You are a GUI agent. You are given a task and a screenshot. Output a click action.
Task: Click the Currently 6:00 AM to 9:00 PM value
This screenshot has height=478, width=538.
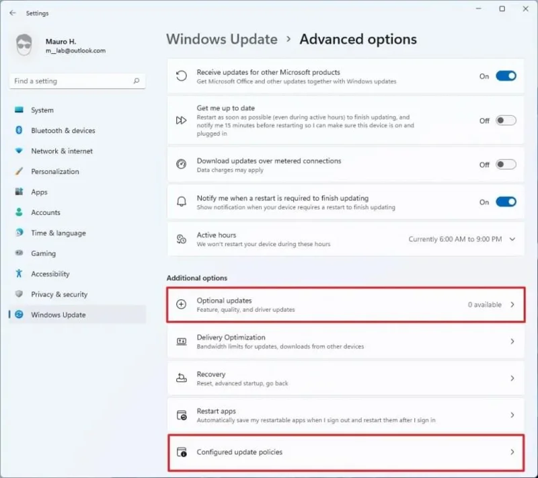tap(455, 239)
